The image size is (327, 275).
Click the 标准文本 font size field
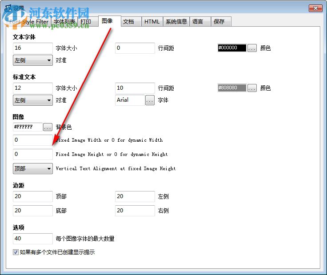[33, 88]
